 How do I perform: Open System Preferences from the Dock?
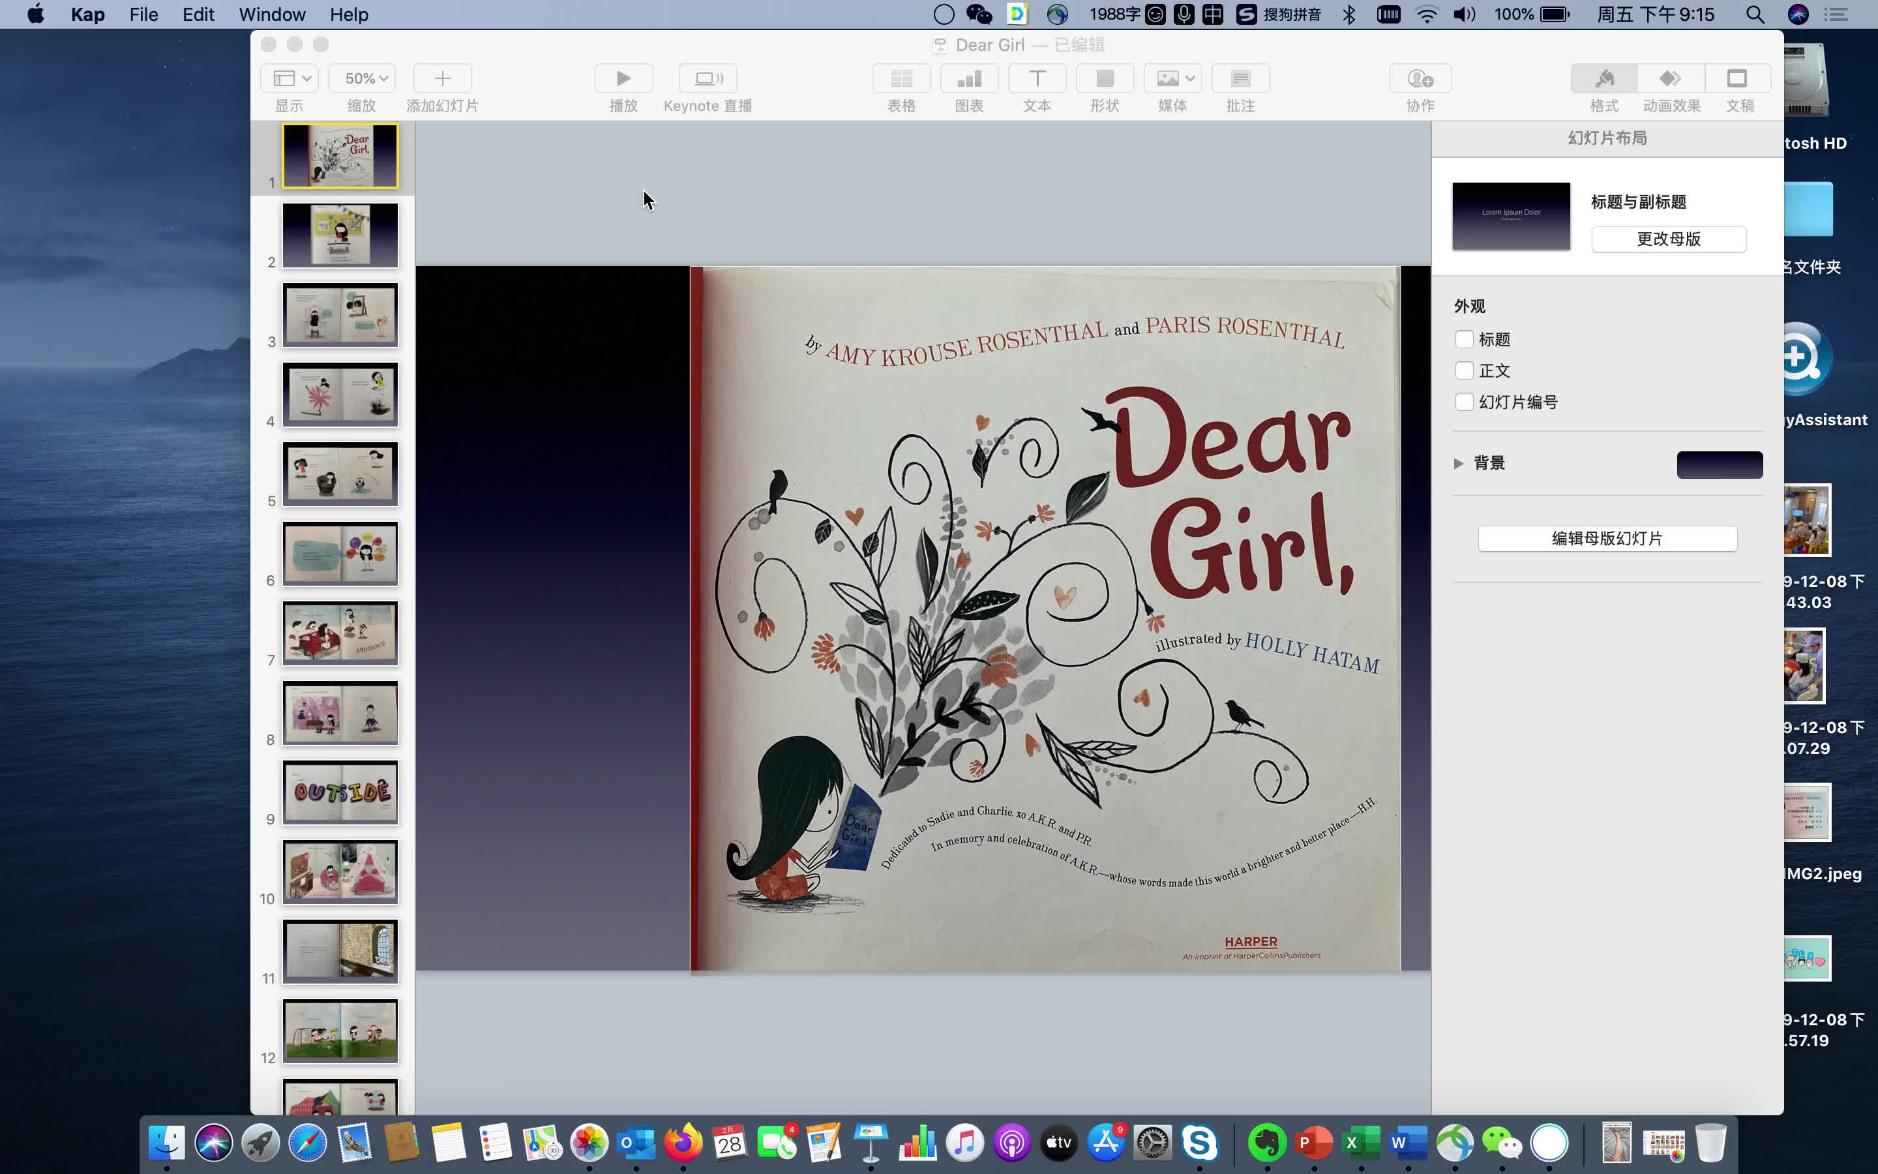[1152, 1142]
